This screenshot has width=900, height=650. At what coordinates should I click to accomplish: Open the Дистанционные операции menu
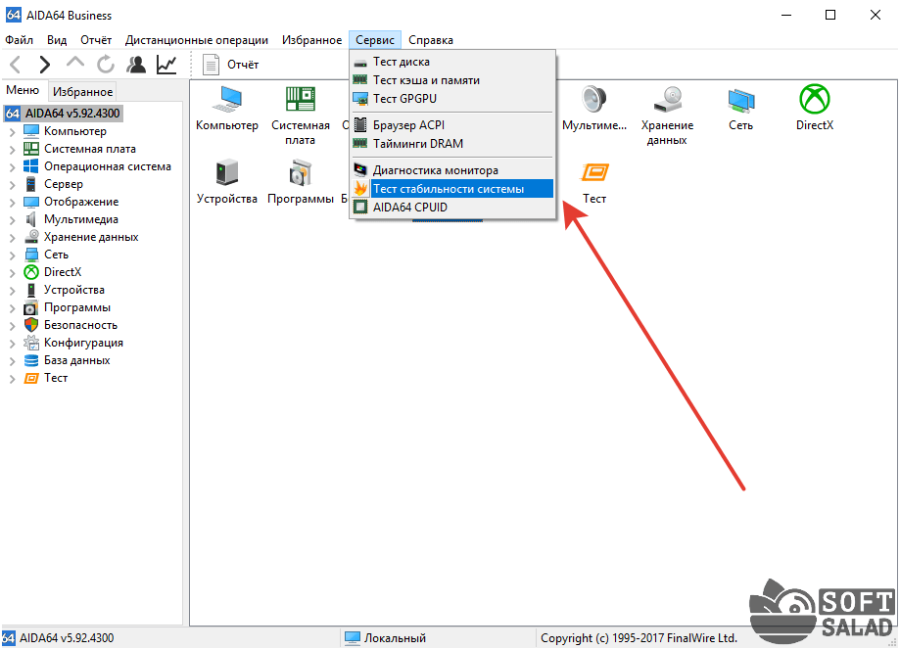197,40
